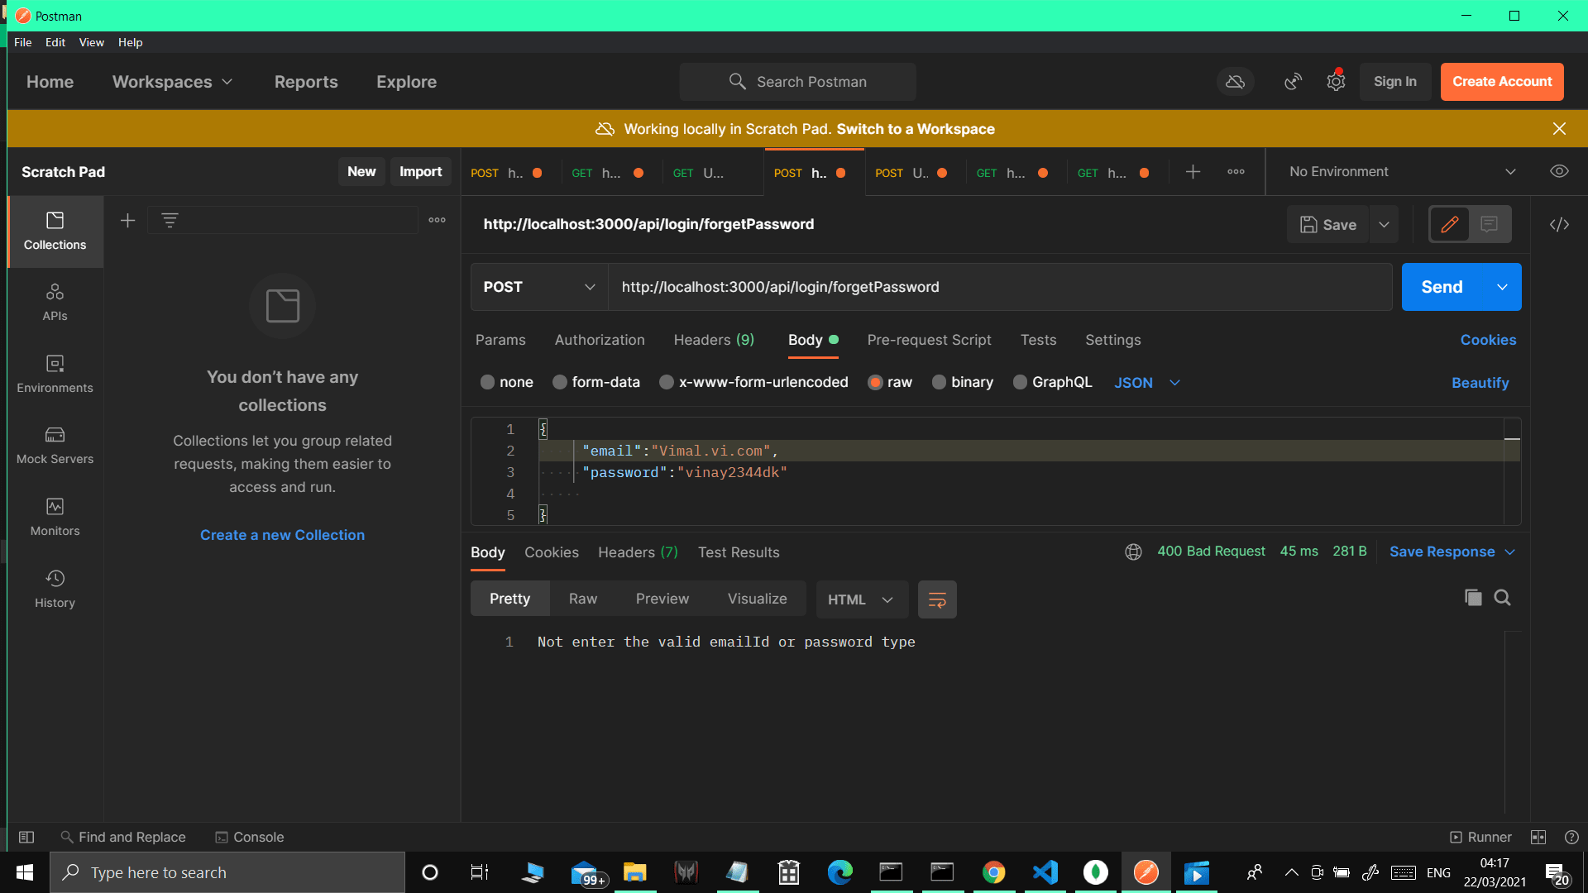
Task: Select the binary body radio
Action: pos(939,382)
